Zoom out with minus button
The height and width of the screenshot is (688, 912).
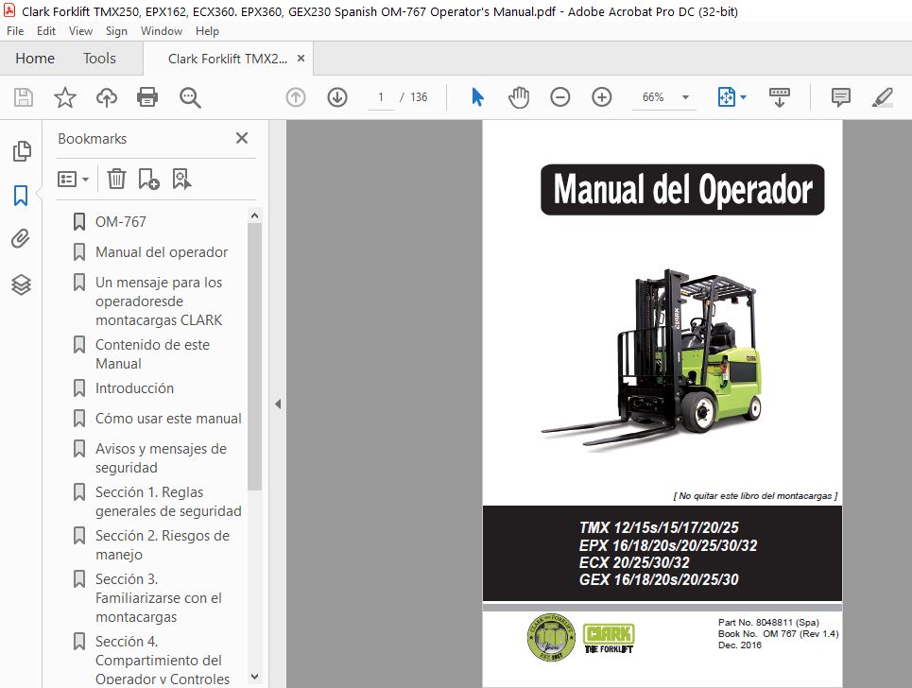[x=559, y=97]
